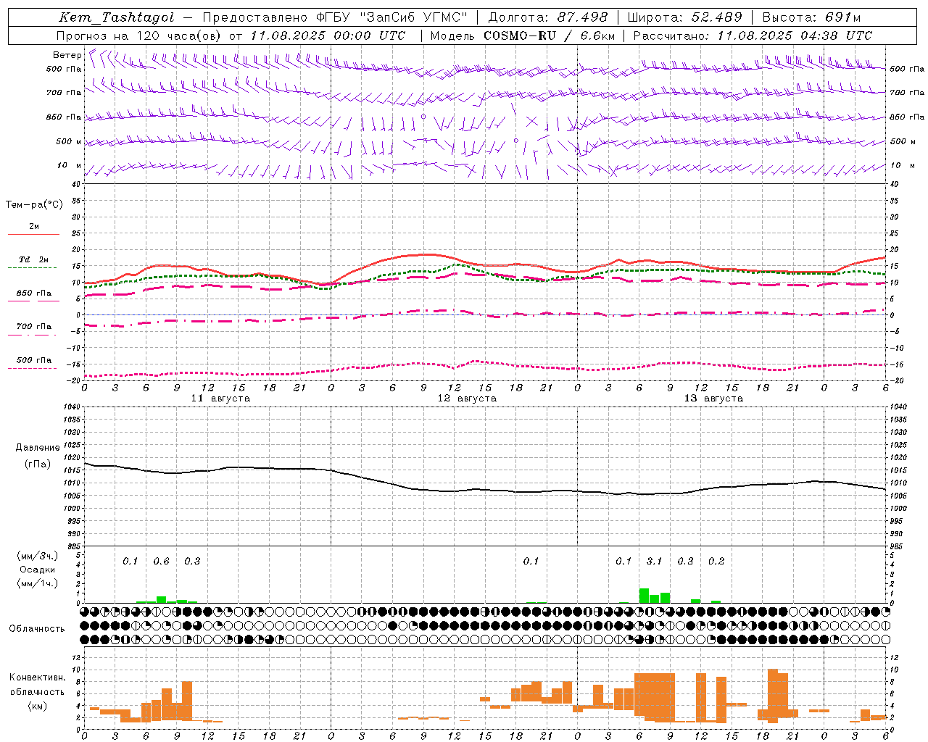Click the "850 гПа" temperature legend entry
Screen dimensions: 928x742
33,293
